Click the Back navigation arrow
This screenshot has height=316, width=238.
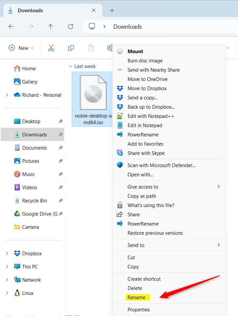pos(11,26)
